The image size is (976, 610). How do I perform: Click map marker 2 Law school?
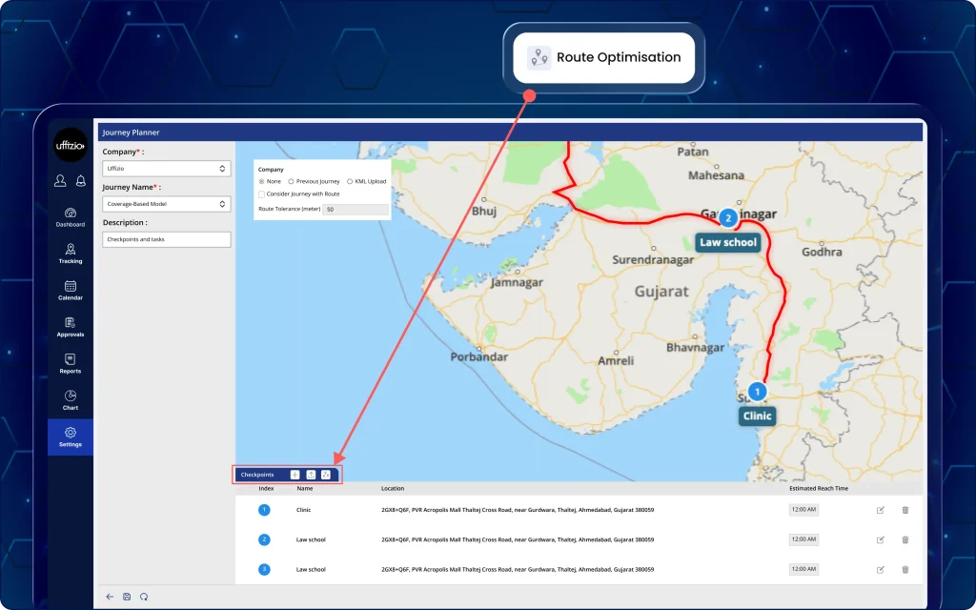tap(728, 218)
